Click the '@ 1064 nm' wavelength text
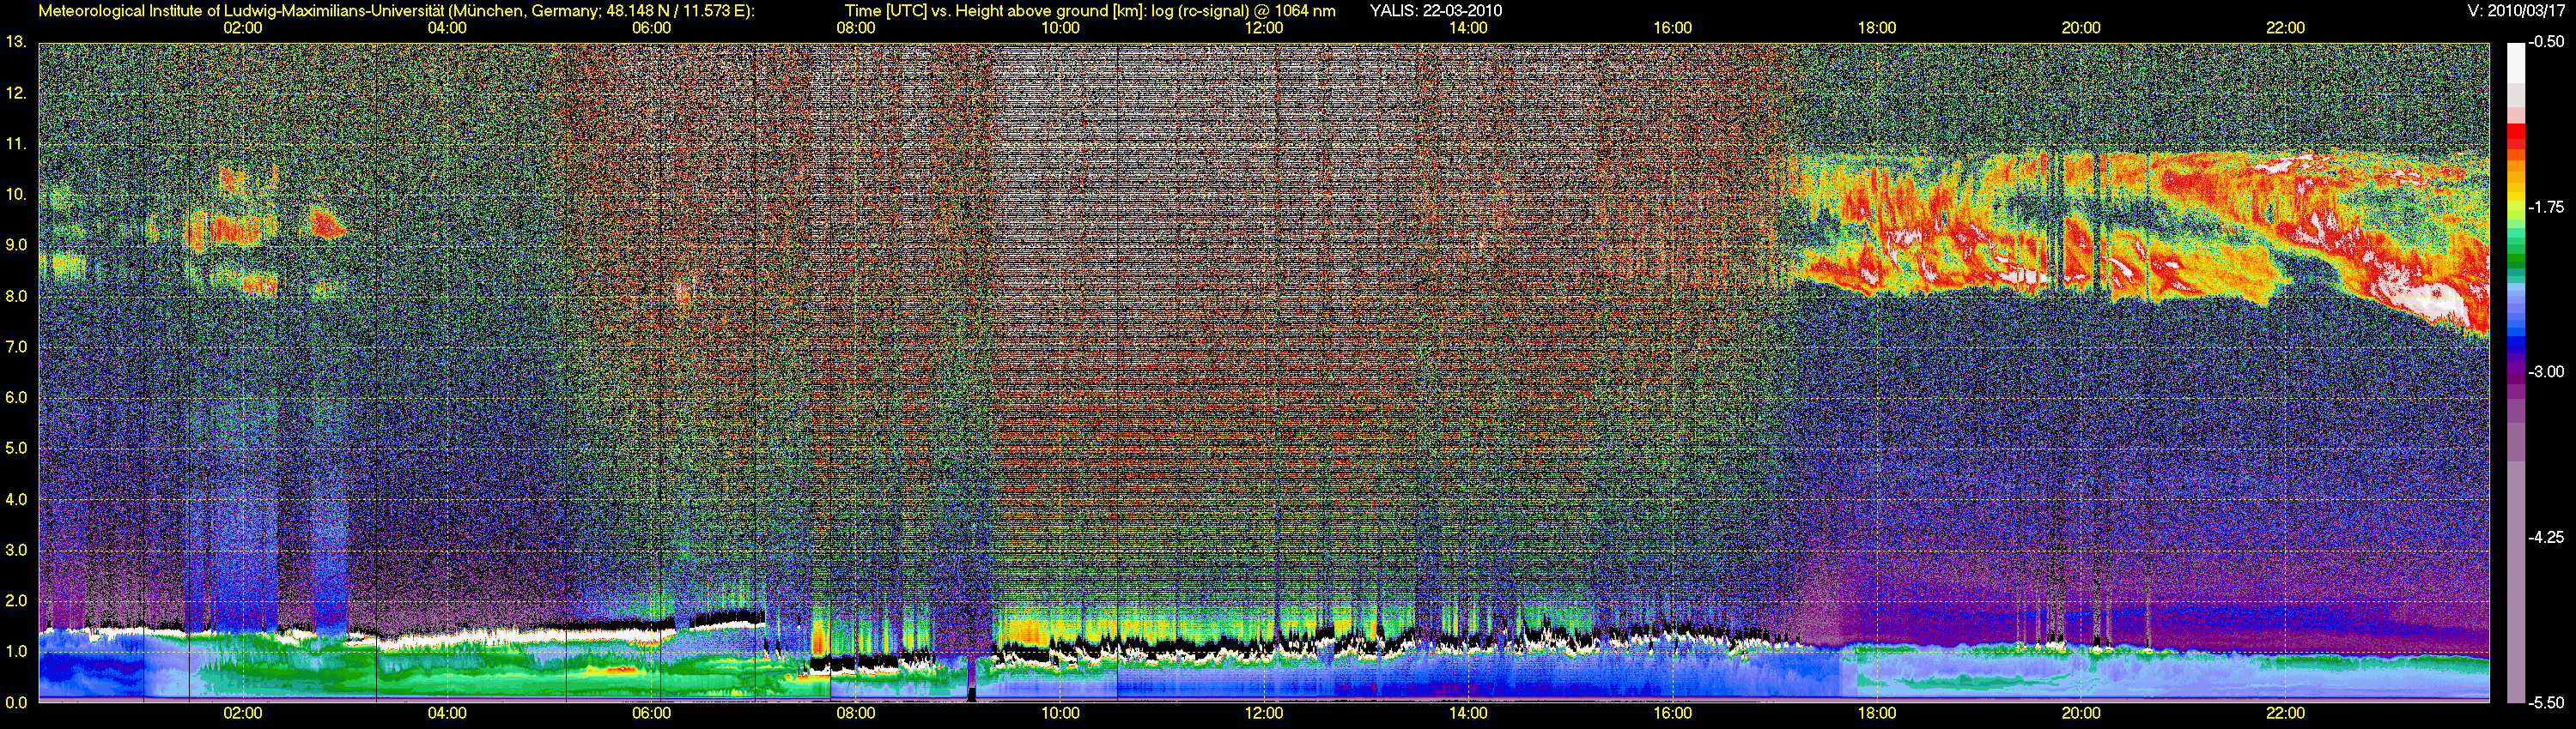 (1294, 11)
